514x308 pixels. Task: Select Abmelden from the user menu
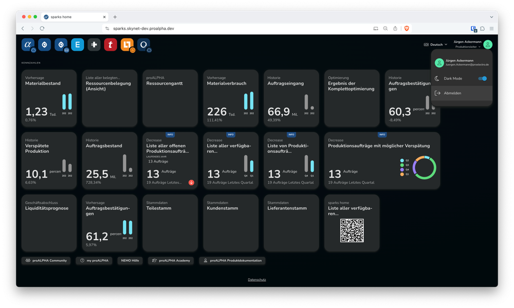pyautogui.click(x=462, y=93)
